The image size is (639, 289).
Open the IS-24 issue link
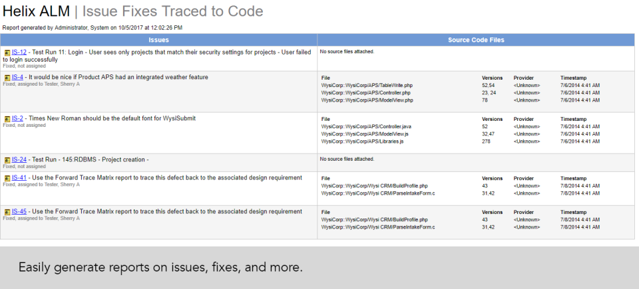pos(19,159)
